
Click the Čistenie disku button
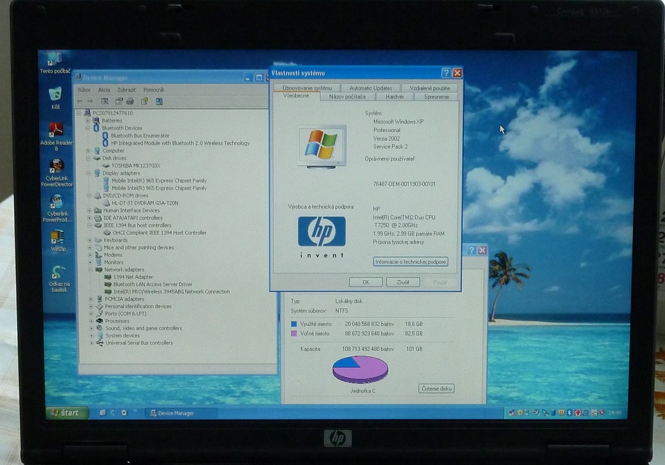(436, 388)
